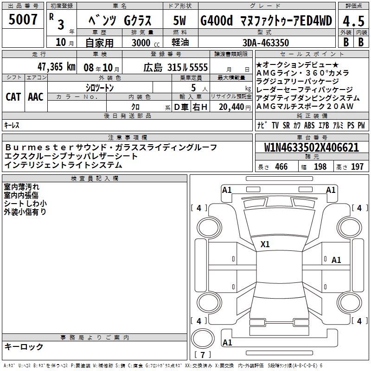Select the fuel type 軽油
Viewport: 371px width, 371px height.
coord(180,42)
